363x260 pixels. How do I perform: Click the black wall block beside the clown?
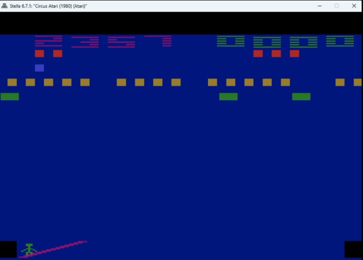tap(9, 249)
